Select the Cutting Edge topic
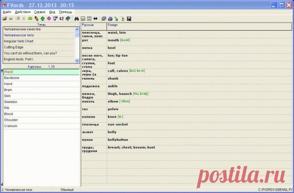Viewport: 294px width, 193px height. point(13,47)
